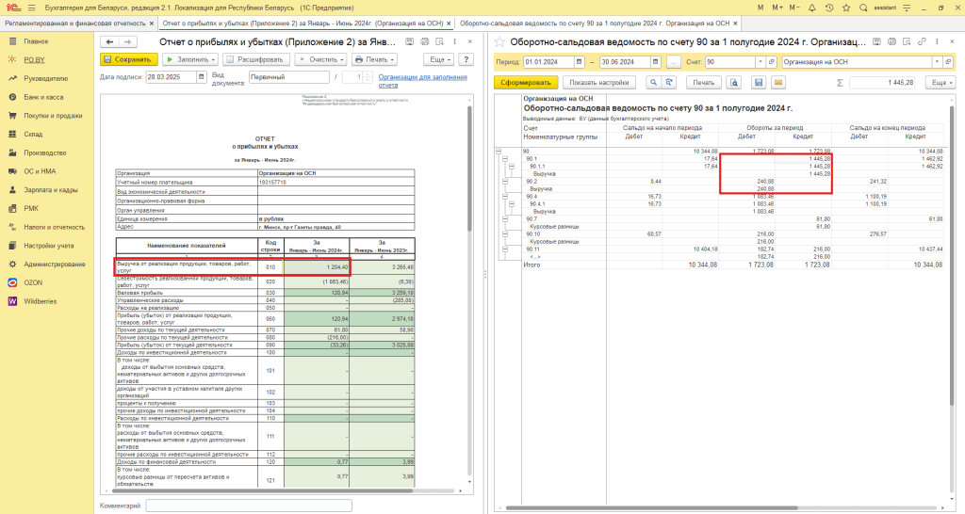965x514 pixels.
Task: Open notifications bell in title bar
Action: coord(811,8)
